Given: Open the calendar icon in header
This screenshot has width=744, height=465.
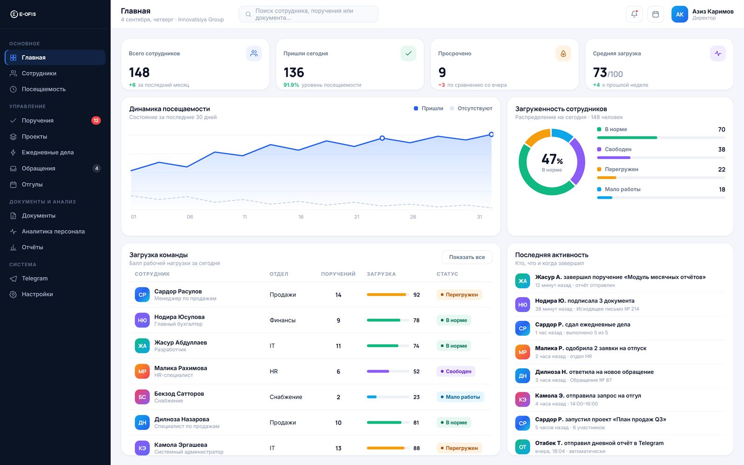Looking at the screenshot, I should (x=656, y=14).
